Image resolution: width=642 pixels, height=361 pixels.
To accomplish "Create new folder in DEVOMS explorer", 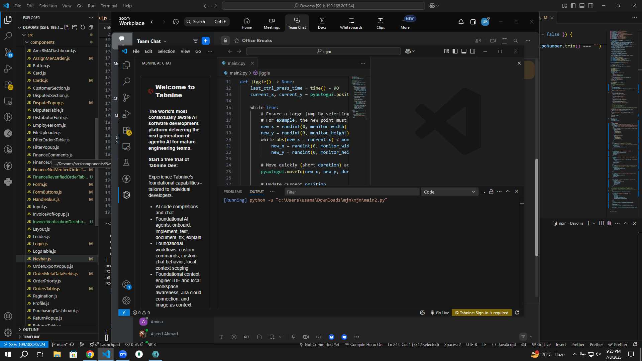I will 75,27.
